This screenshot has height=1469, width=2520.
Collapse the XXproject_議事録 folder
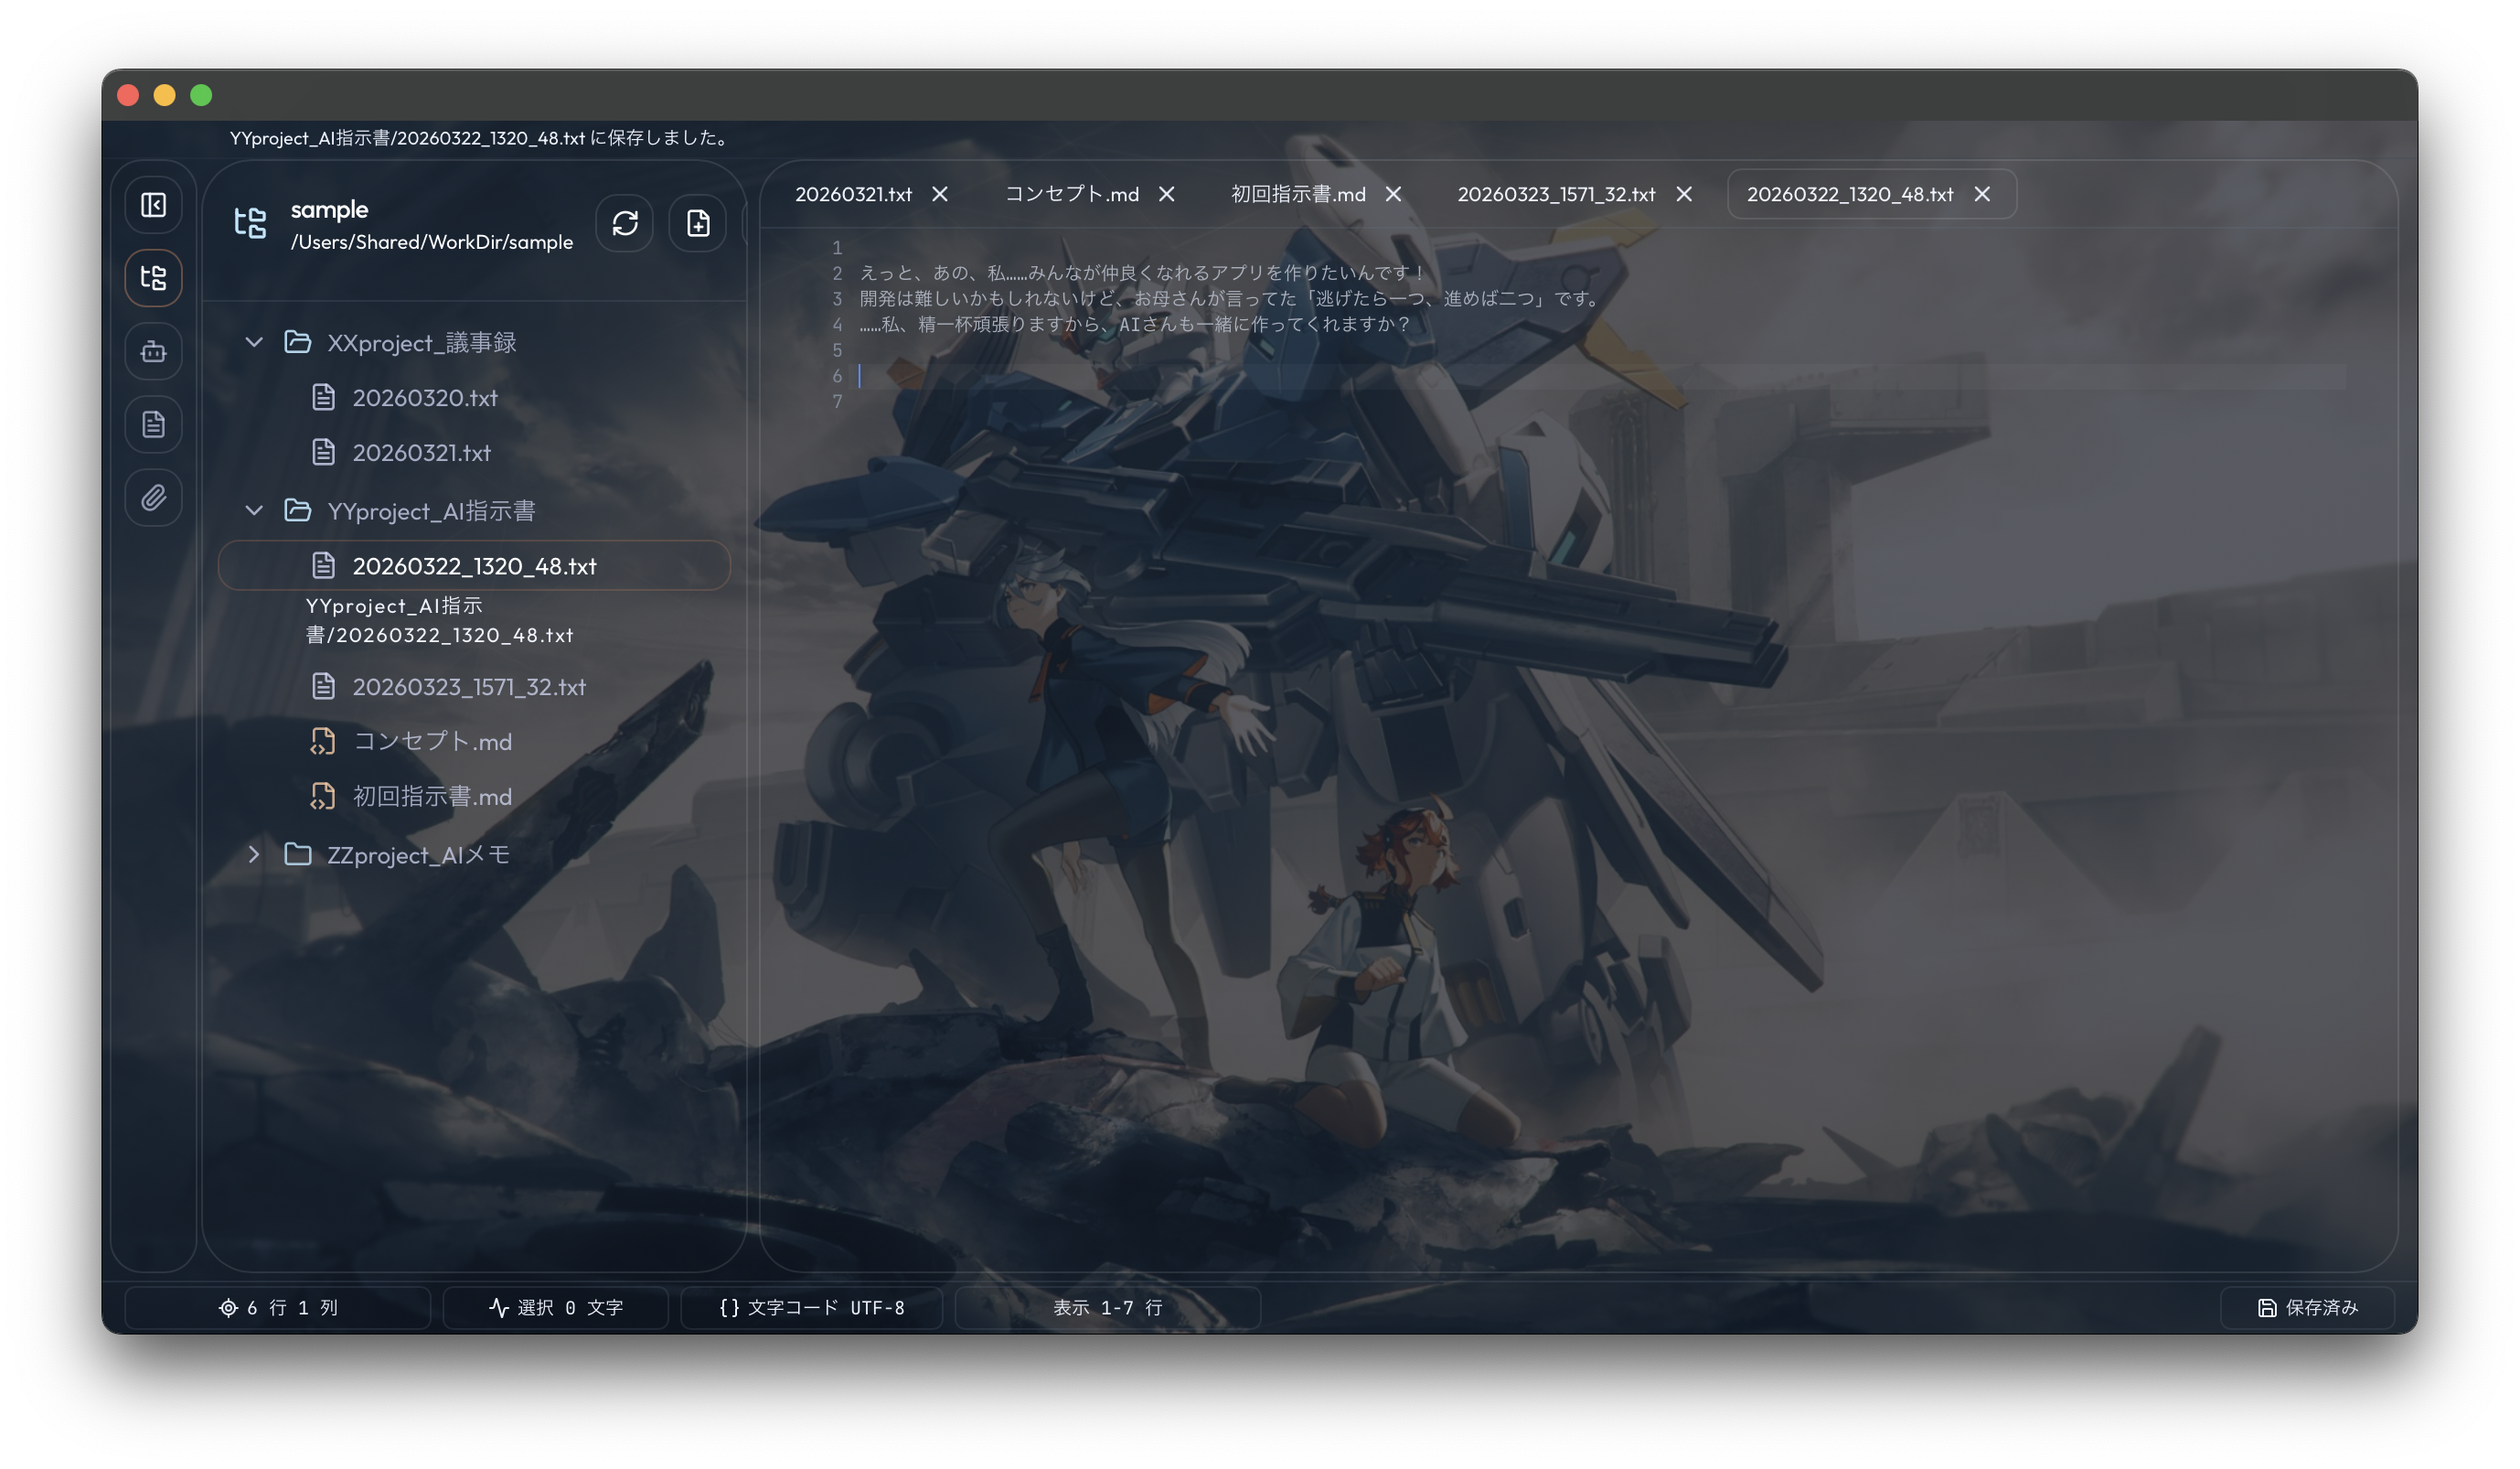[x=253, y=342]
